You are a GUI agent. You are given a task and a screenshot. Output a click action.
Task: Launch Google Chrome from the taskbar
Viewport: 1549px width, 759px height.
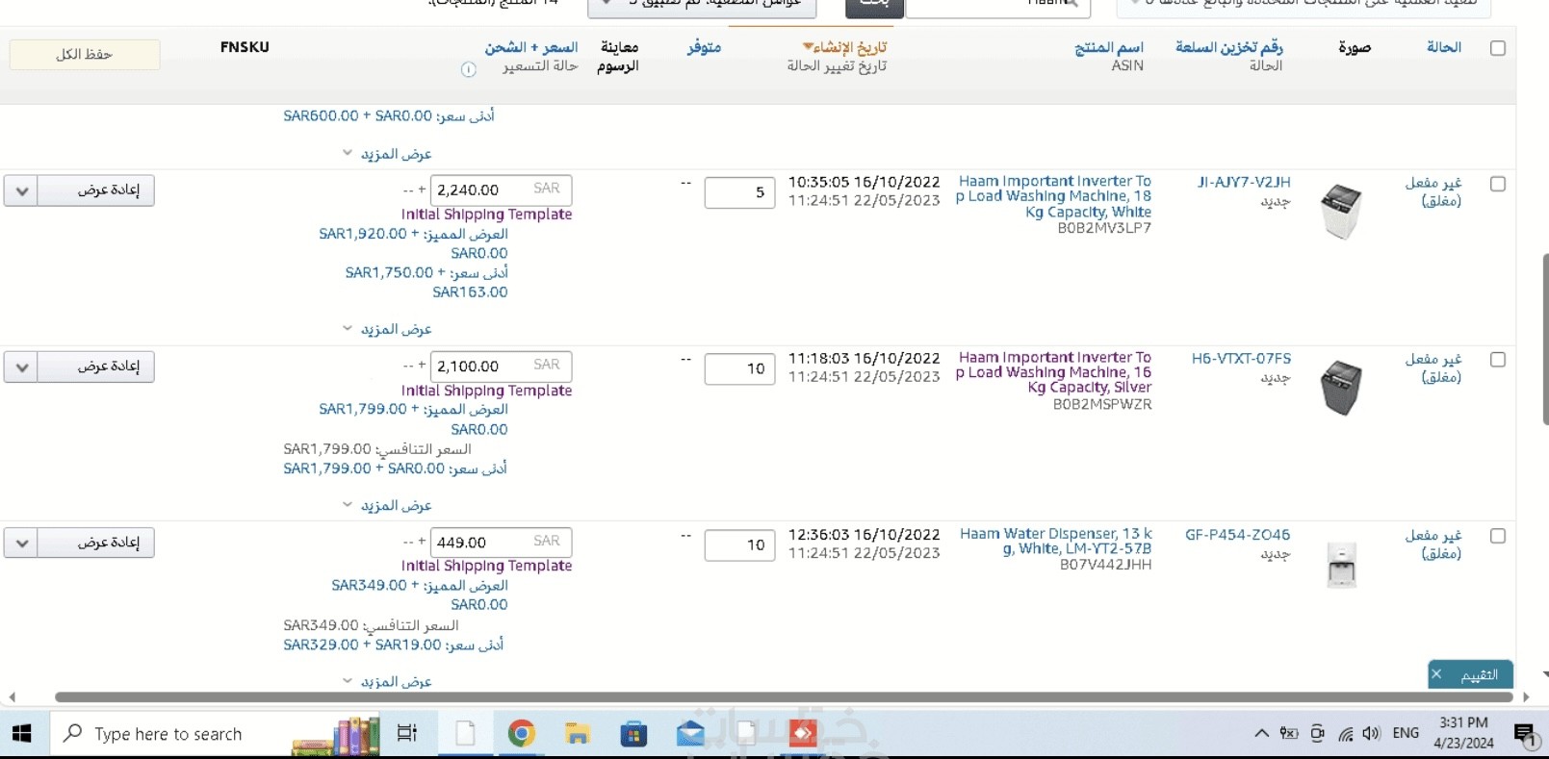[521, 734]
